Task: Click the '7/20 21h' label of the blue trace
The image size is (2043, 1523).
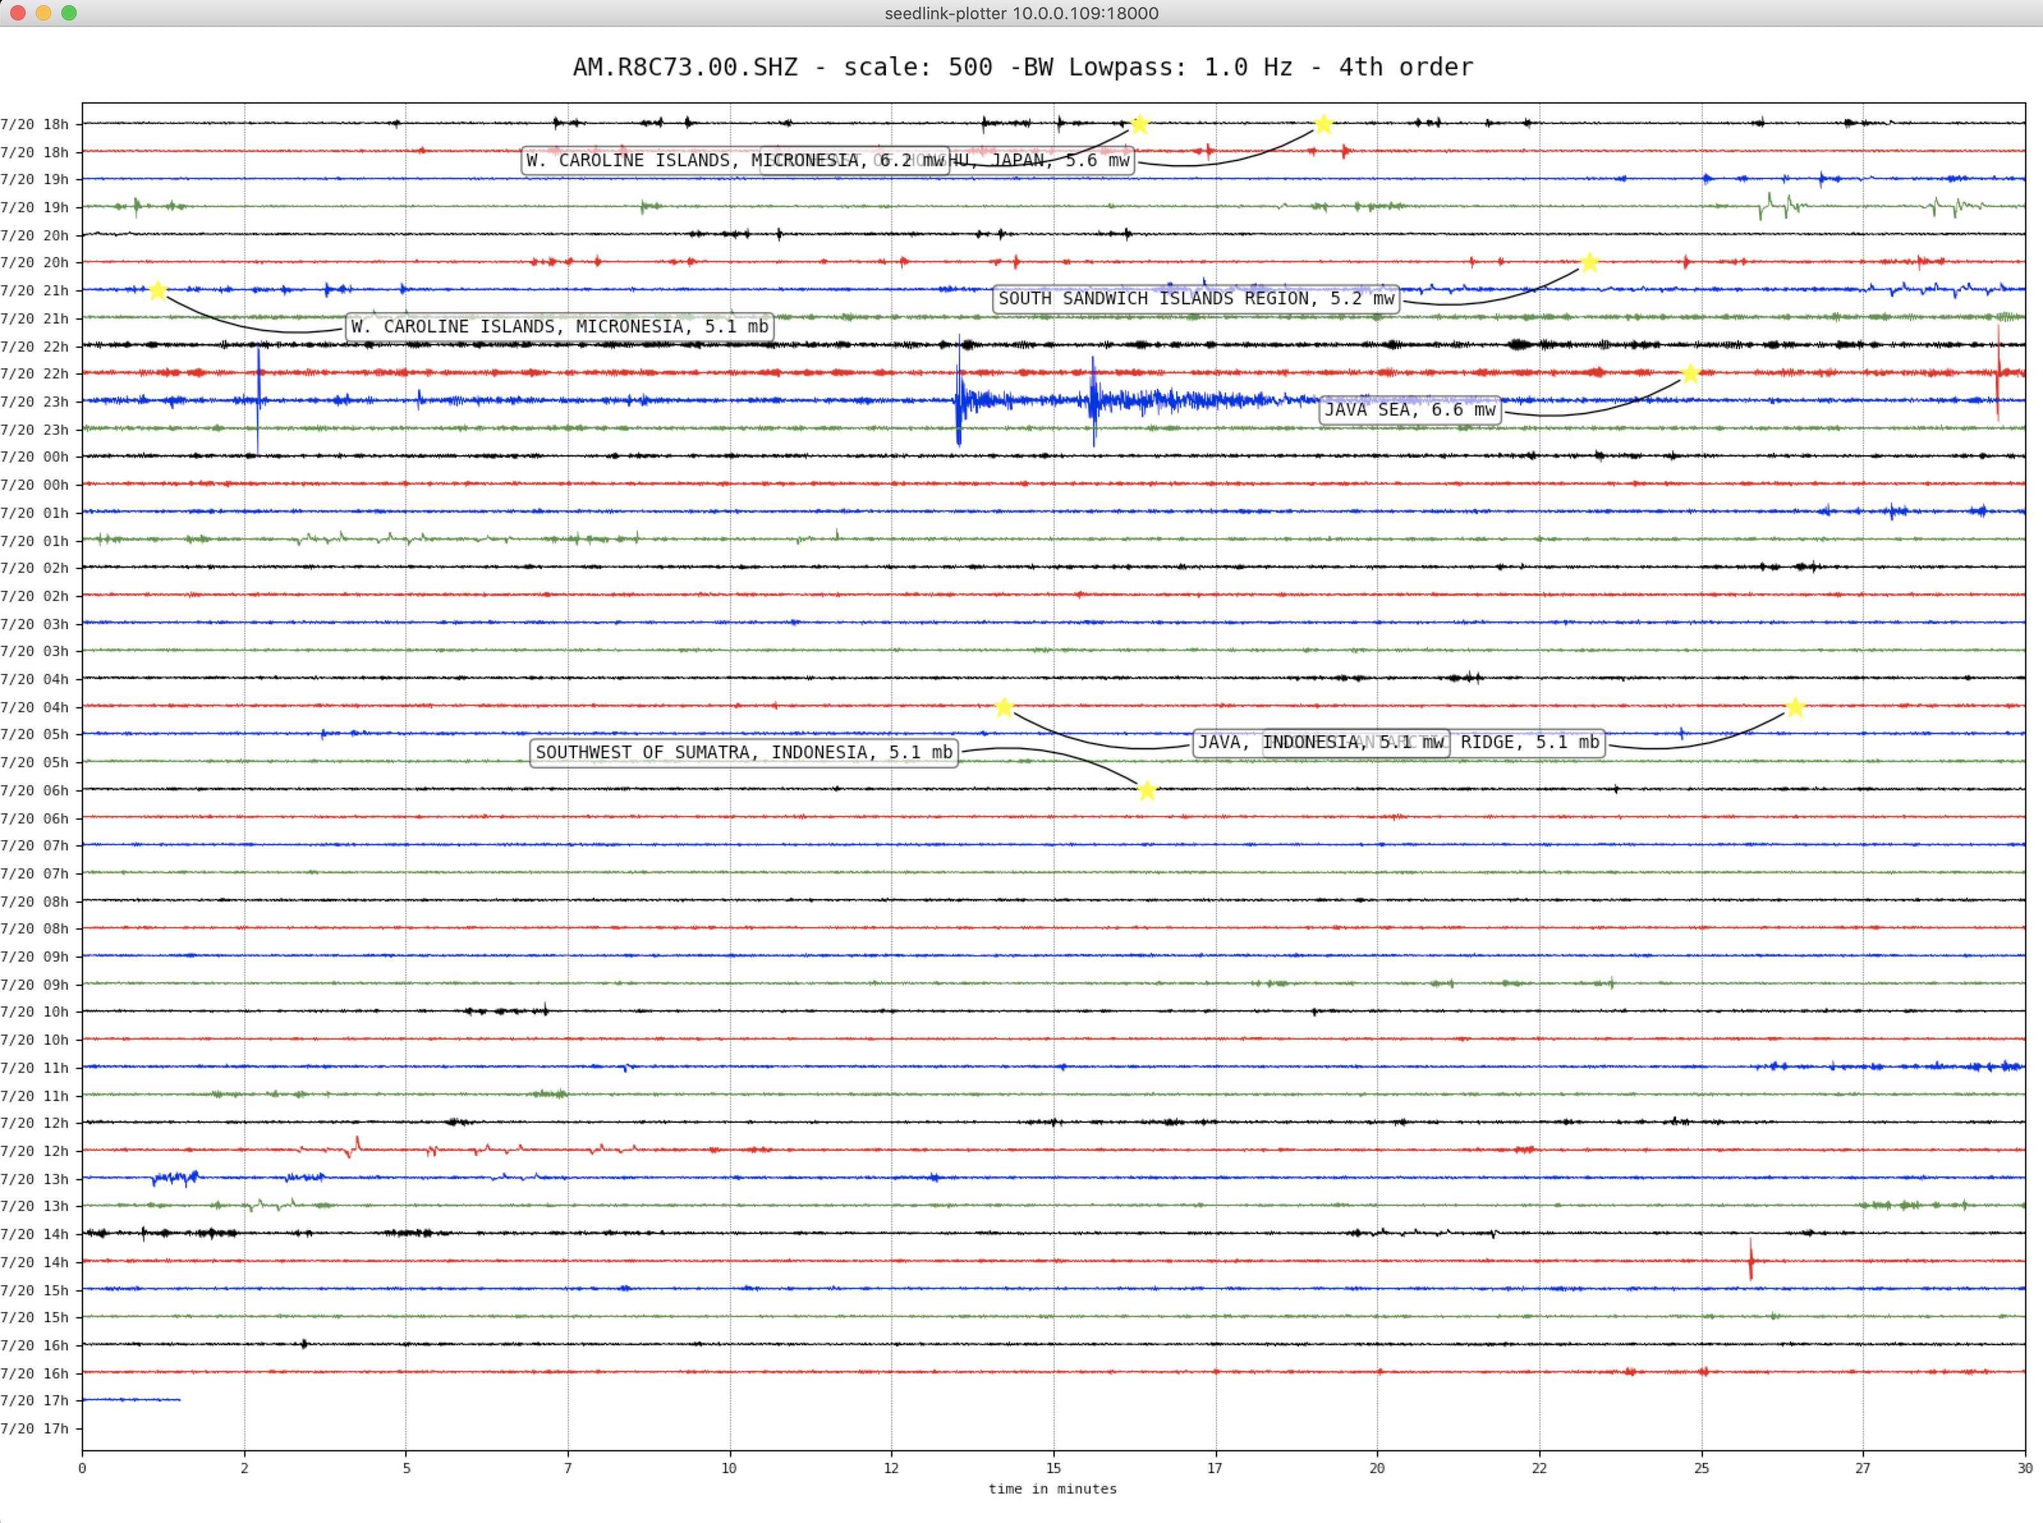Action: coord(35,290)
